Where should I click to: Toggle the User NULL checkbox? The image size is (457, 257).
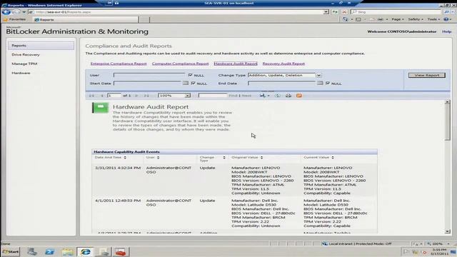click(x=191, y=75)
